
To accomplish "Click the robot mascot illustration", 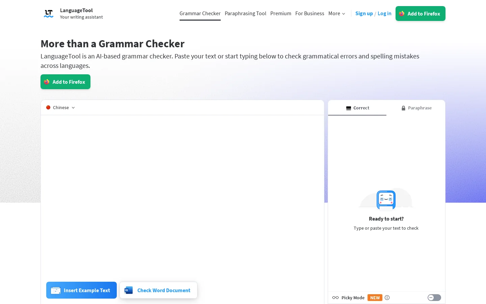I will (x=386, y=199).
